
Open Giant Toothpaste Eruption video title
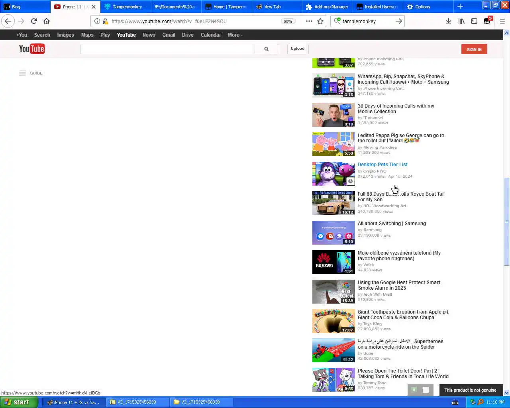[403, 315]
